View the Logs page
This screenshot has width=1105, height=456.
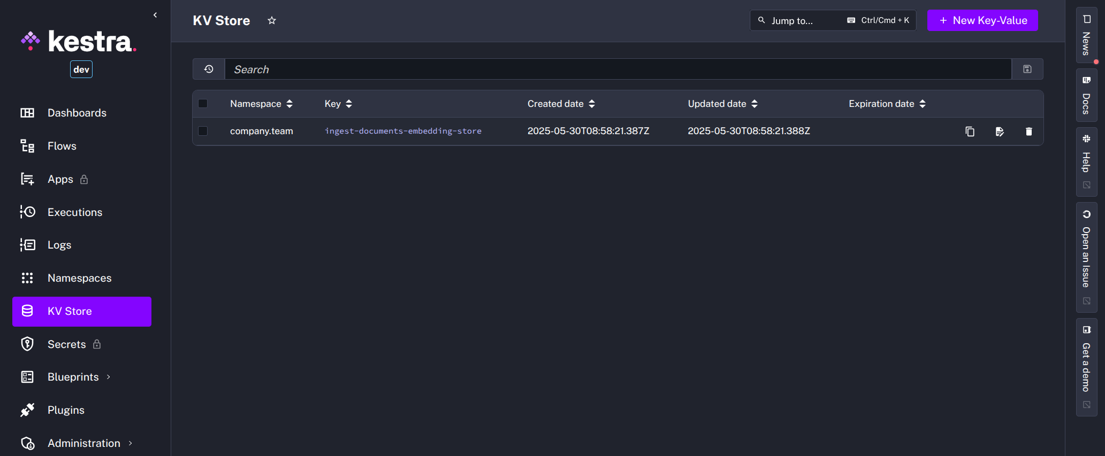82,245
